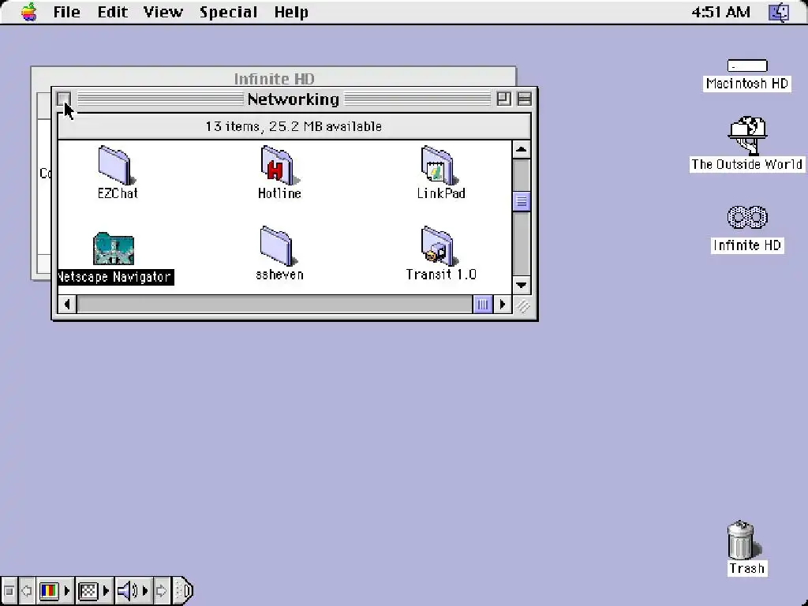808x606 pixels.
Task: Close the Networking window with close box
Action: 63,99
